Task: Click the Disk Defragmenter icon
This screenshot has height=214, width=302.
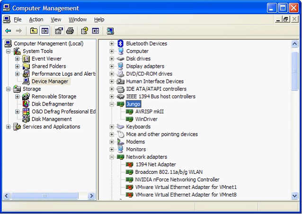Action: point(26,104)
